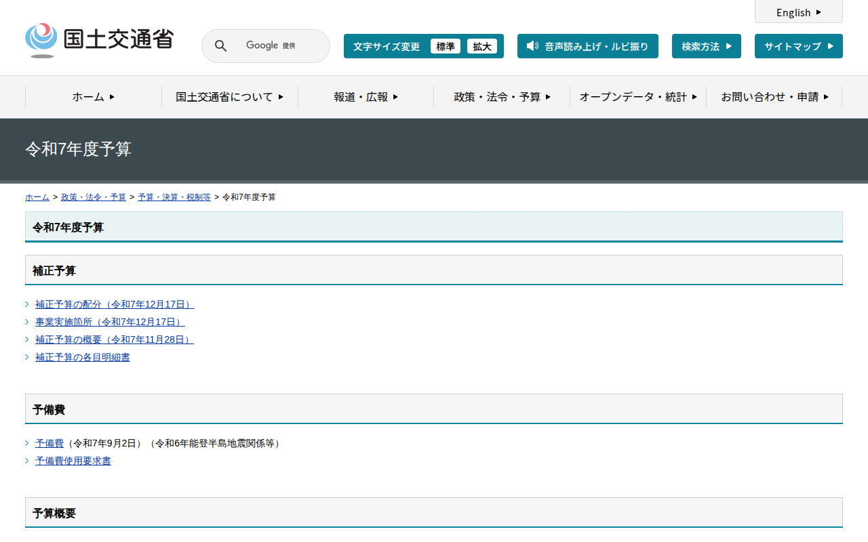868x542 pixels.
Task: Click the arrow icon next to 検索方法
Action: coord(729,46)
